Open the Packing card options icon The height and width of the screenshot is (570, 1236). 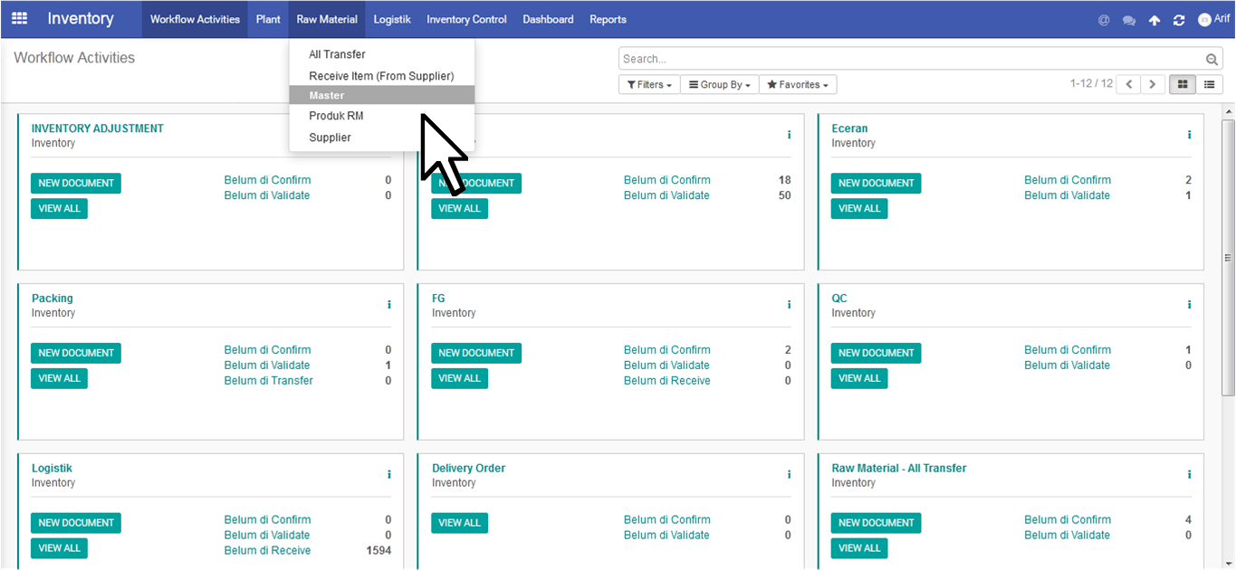coord(389,305)
